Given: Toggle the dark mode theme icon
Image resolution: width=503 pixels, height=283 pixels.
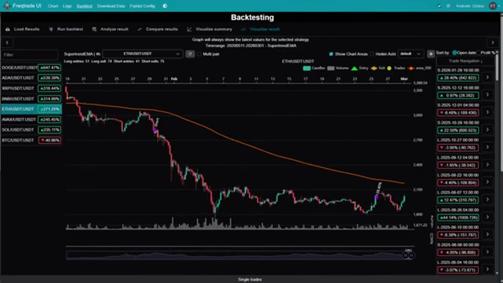Looking at the screenshot, I should click(165, 6).
